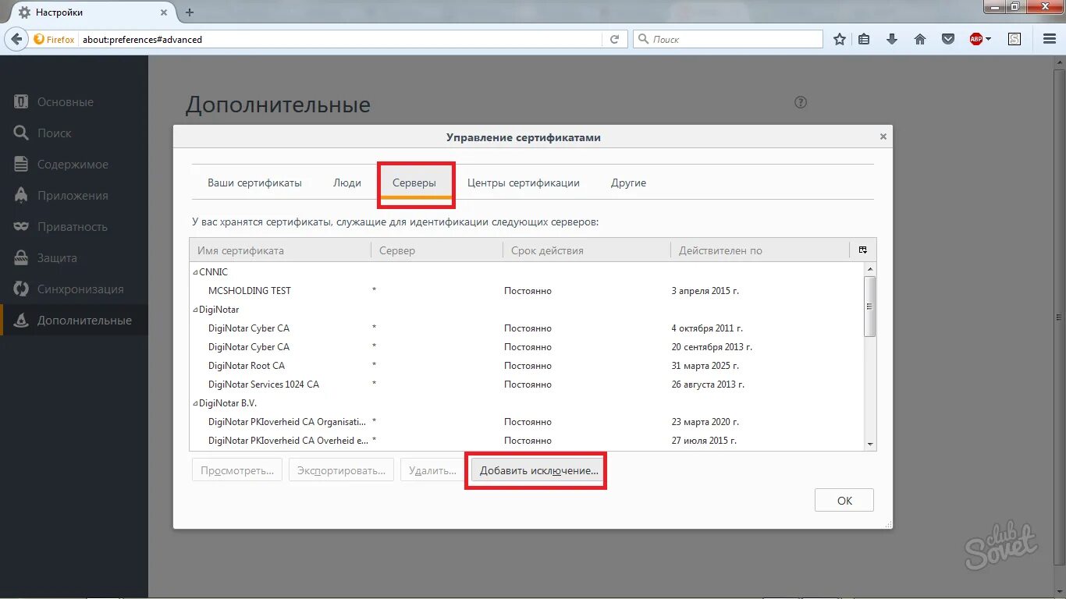
Task: Click the Просмотреть... button
Action: 237,470
